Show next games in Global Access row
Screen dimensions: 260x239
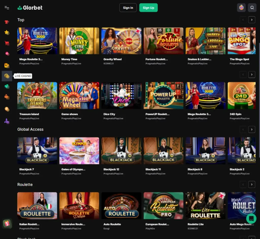252,129
